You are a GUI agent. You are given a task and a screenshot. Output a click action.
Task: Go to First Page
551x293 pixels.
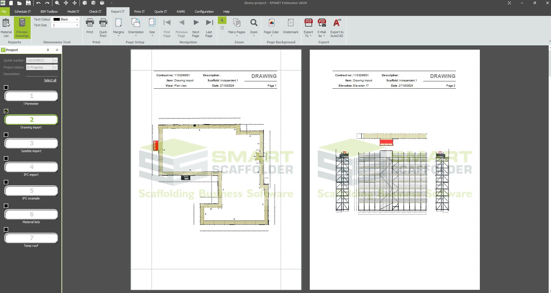pos(167,28)
